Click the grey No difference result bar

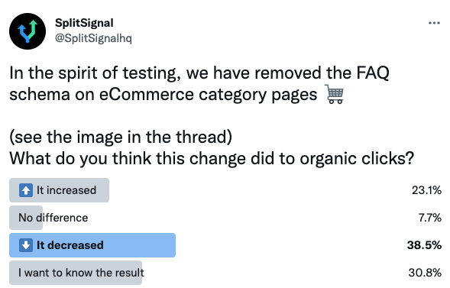tap(26, 218)
